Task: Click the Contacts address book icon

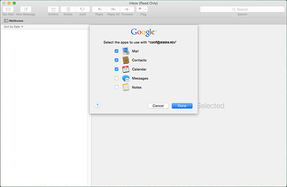Action: (126, 60)
